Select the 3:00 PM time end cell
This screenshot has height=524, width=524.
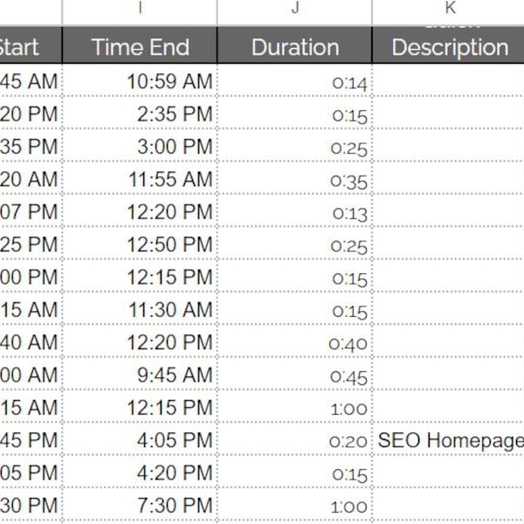140,146
